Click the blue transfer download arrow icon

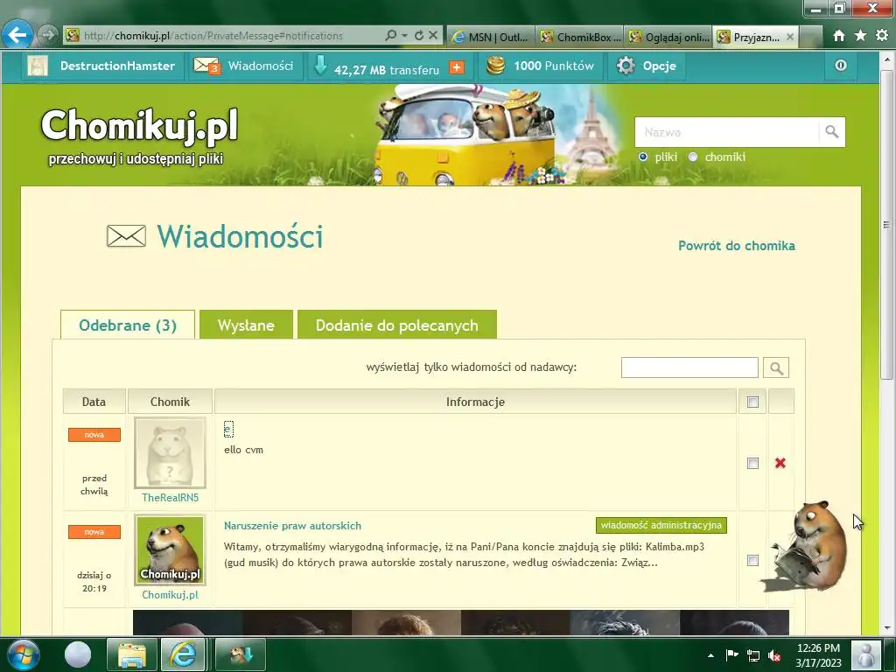[320, 66]
